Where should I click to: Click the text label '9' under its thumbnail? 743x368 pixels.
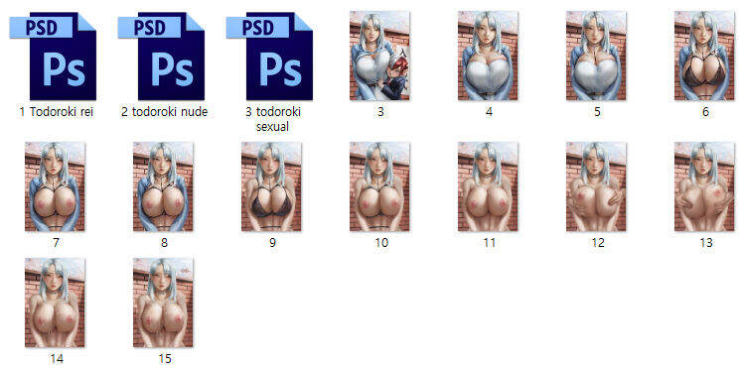pyautogui.click(x=272, y=243)
